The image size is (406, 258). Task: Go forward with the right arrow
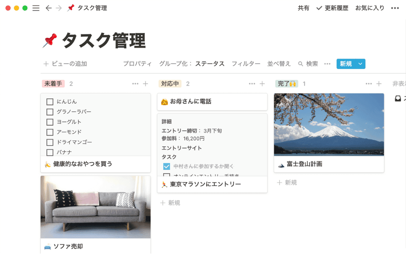point(59,8)
